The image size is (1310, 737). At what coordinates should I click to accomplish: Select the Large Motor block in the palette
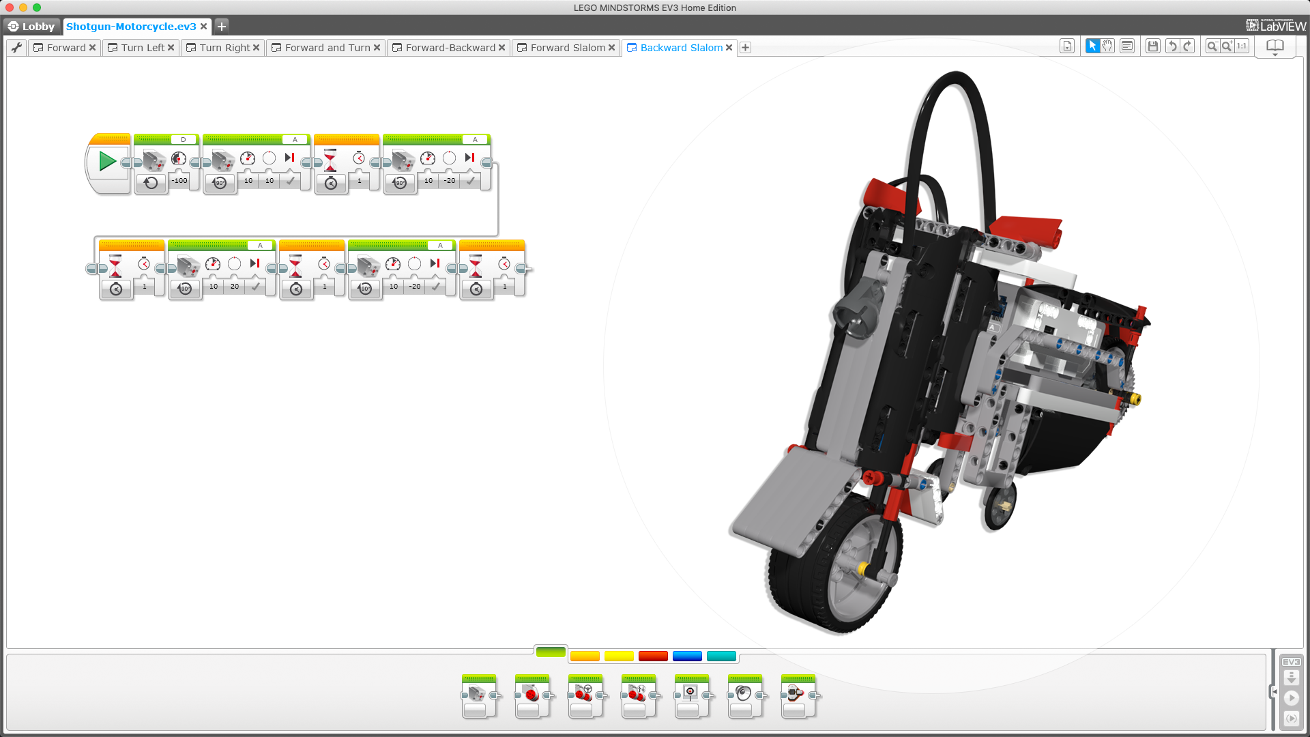(532, 696)
